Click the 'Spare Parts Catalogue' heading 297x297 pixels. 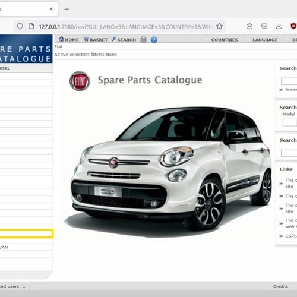click(x=150, y=80)
